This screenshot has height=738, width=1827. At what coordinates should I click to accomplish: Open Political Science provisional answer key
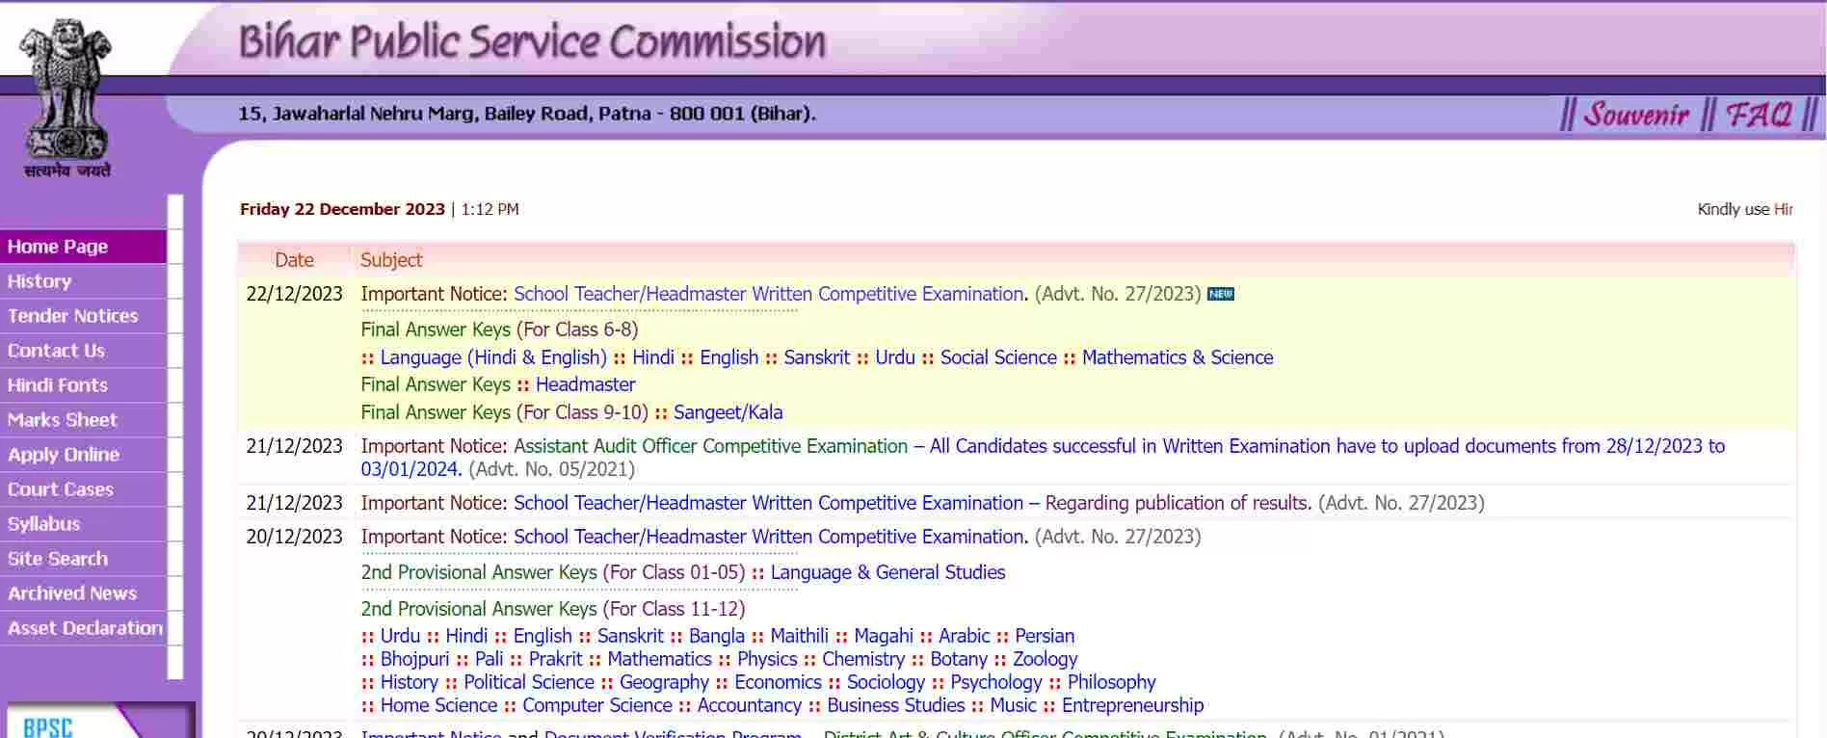pyautogui.click(x=529, y=682)
